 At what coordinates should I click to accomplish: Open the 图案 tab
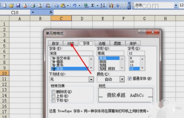point(117,43)
